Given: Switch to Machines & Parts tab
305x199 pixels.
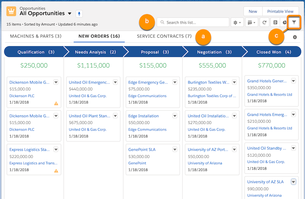Looking at the screenshot, I should (x=35, y=37).
